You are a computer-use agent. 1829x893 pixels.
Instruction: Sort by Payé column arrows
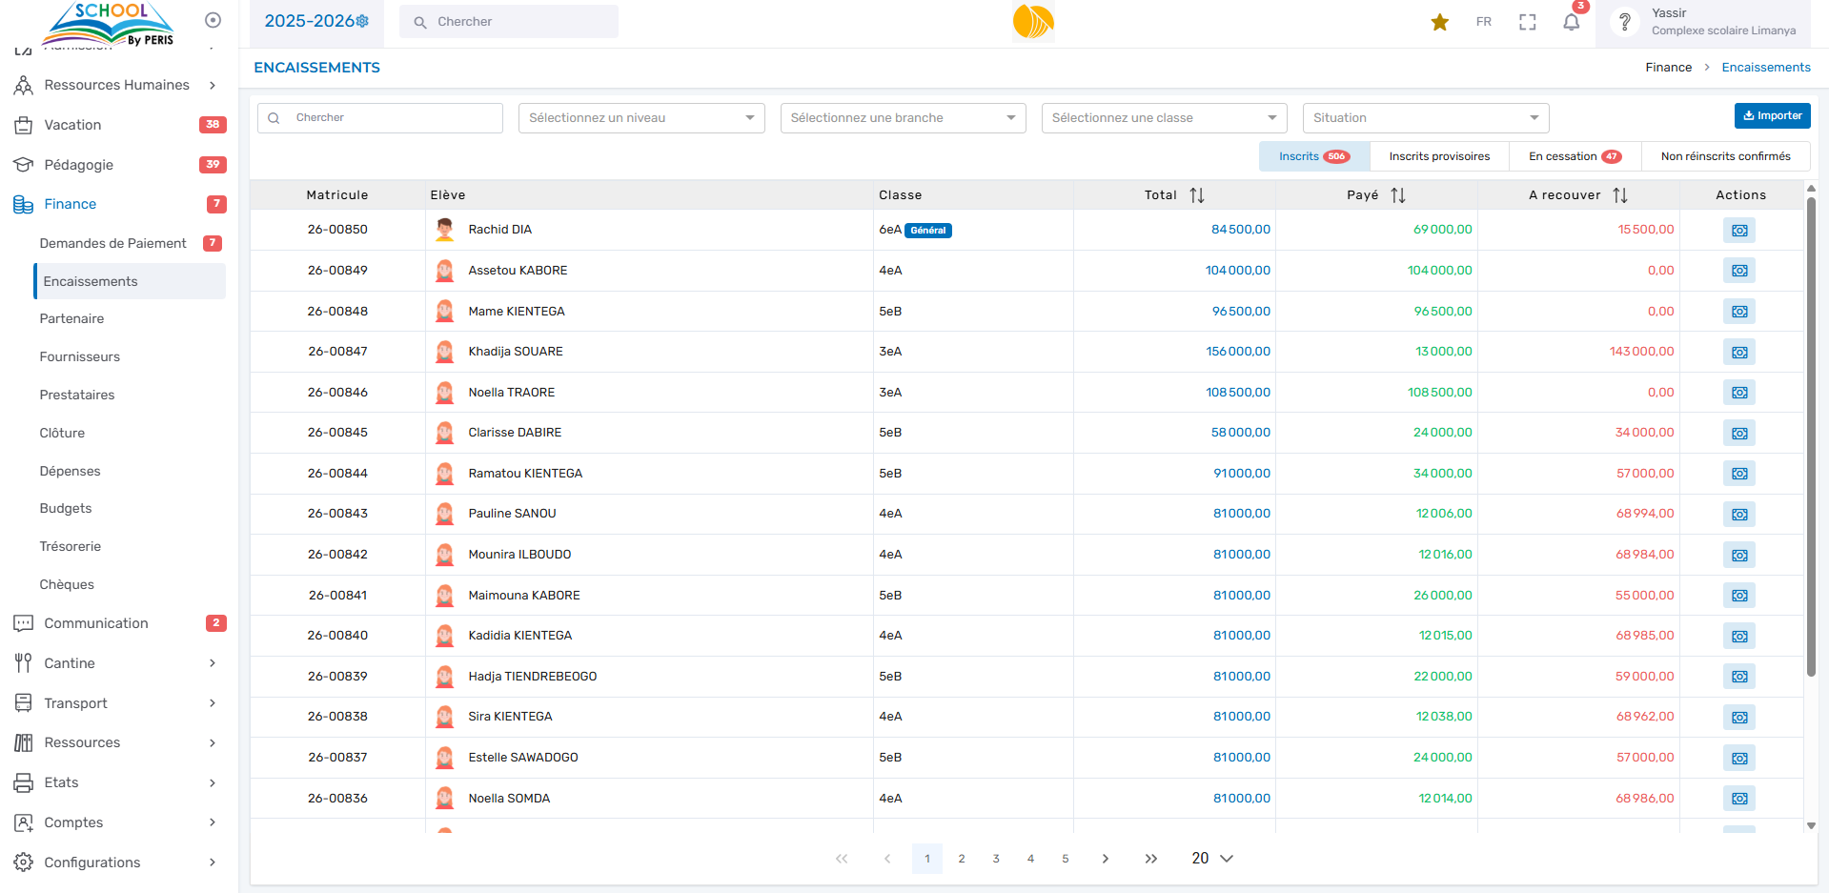pyautogui.click(x=1397, y=195)
